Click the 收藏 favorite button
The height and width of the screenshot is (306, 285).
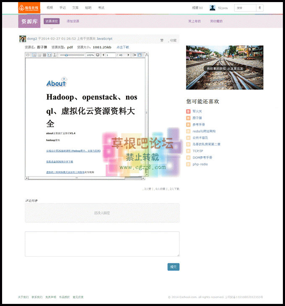point(173,41)
